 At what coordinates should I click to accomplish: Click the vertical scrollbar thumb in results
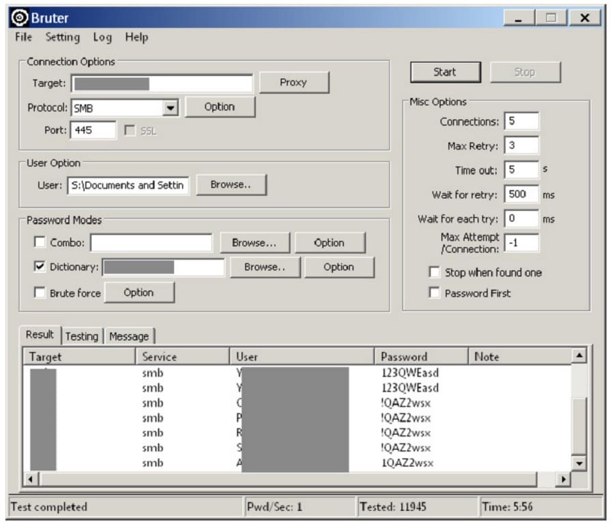coord(579,426)
